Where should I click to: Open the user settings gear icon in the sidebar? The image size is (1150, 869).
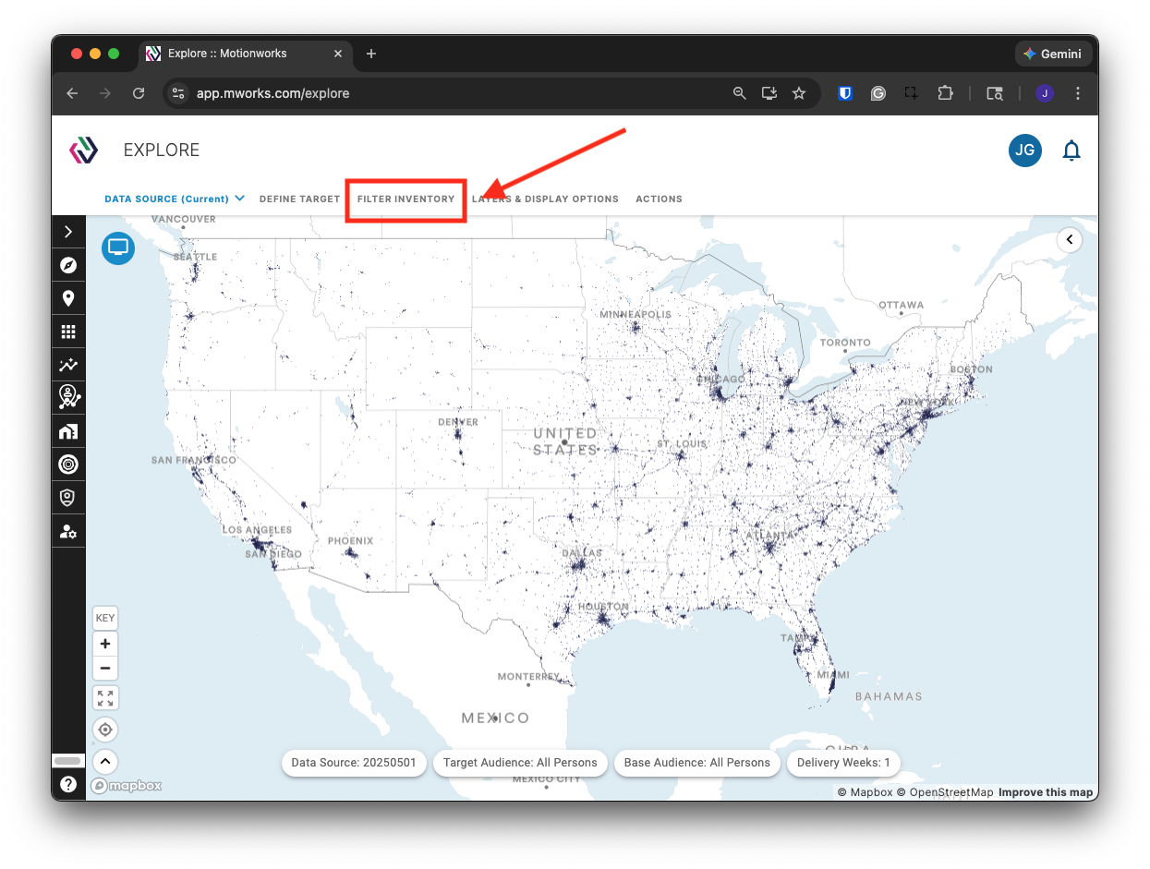[x=68, y=531]
